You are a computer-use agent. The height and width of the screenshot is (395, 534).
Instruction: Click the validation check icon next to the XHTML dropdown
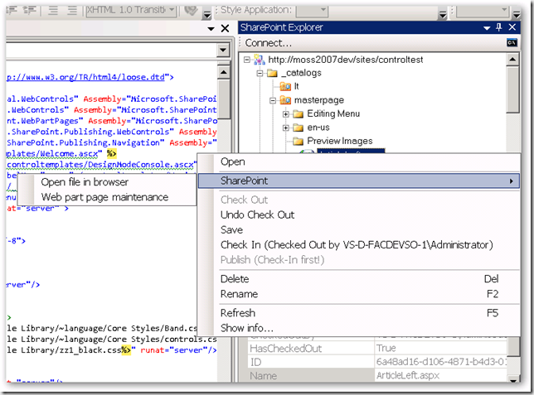191,10
